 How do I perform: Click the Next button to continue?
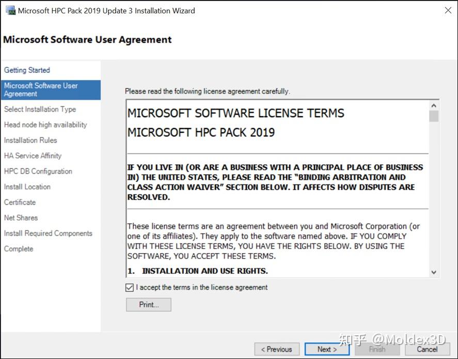(327, 349)
